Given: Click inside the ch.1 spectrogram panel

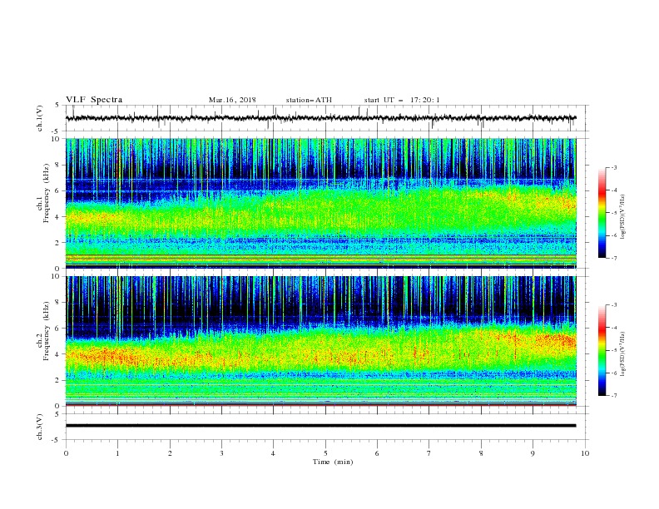Looking at the screenshot, I should 320,203.
